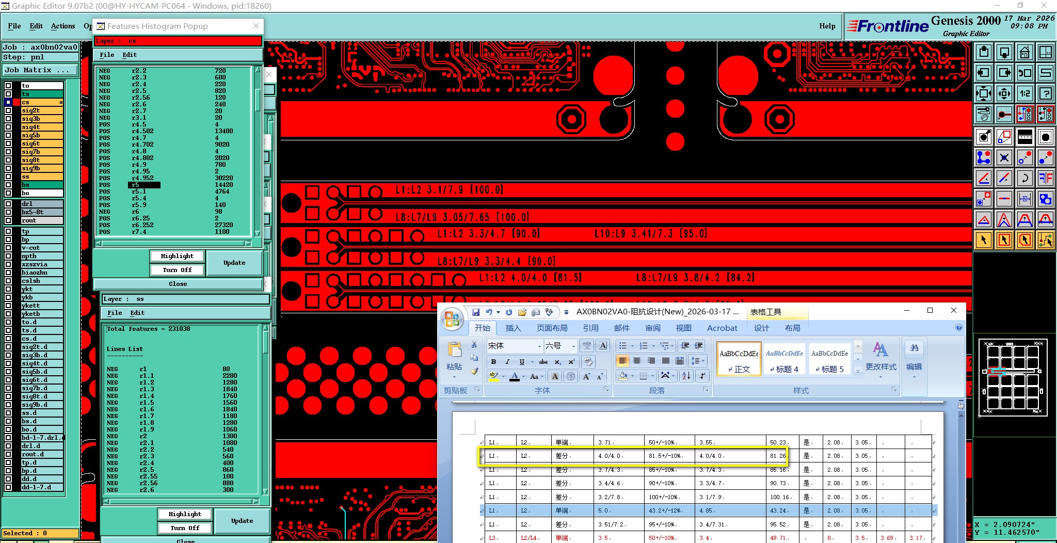The height and width of the screenshot is (543, 1057).
Task: Switch to Word 插入 tab
Action: point(513,328)
